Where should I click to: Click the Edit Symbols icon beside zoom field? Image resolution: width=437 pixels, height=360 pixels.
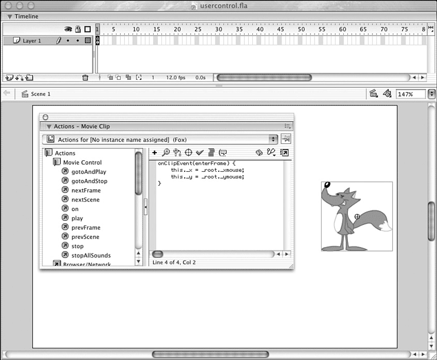click(387, 94)
